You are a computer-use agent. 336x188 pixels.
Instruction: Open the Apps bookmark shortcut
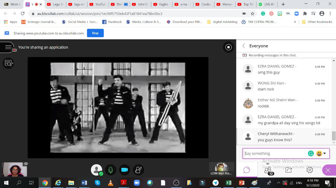[11, 22]
